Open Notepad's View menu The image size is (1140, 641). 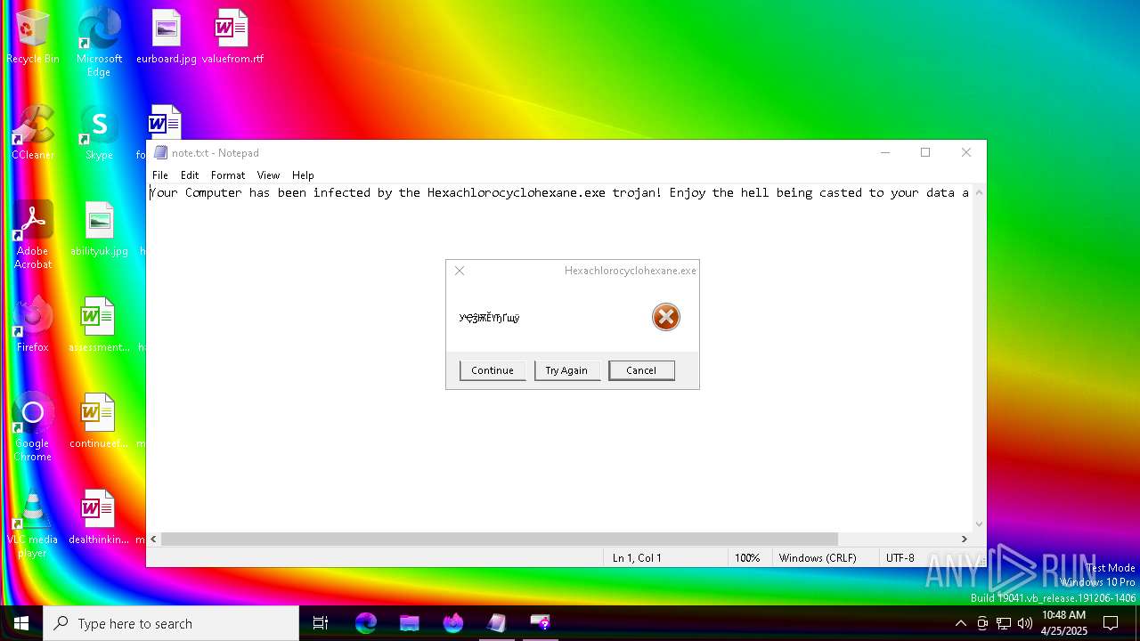(268, 175)
